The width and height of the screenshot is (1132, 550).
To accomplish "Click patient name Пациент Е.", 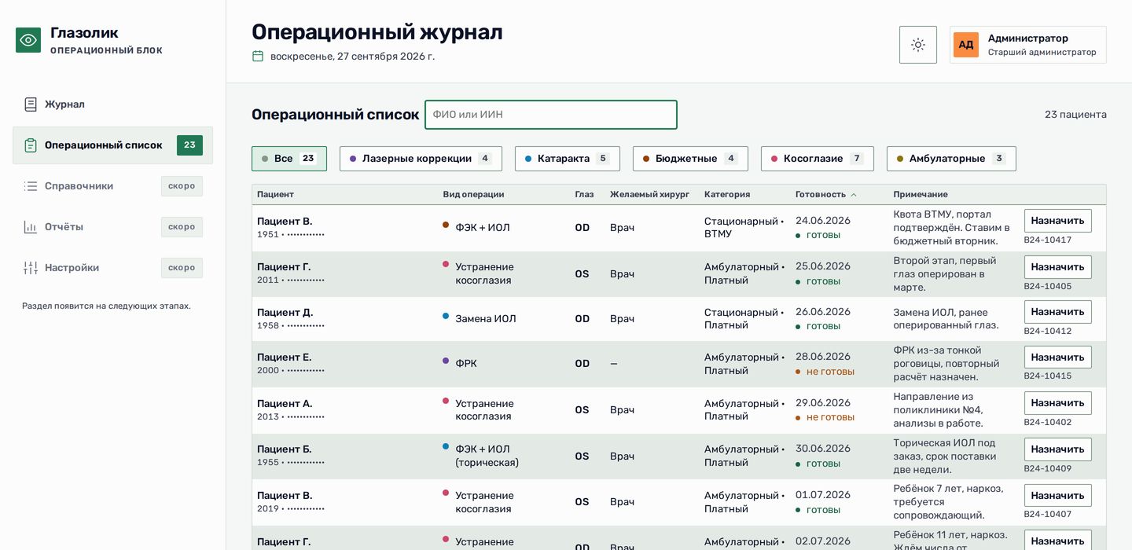I will (x=284, y=357).
